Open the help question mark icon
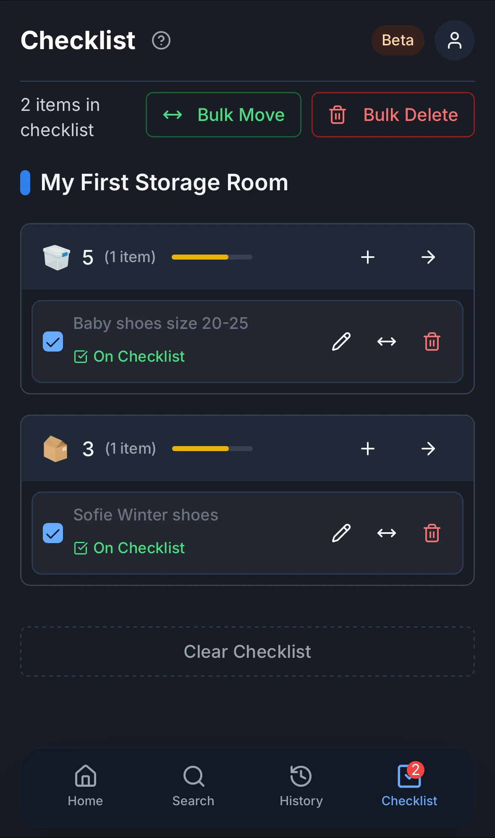 pyautogui.click(x=161, y=41)
